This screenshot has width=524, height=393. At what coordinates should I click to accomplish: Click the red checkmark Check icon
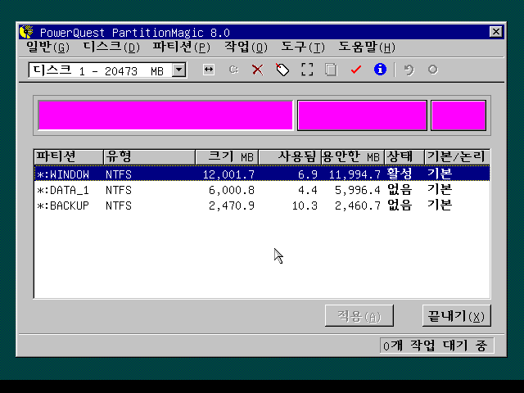coord(356,70)
